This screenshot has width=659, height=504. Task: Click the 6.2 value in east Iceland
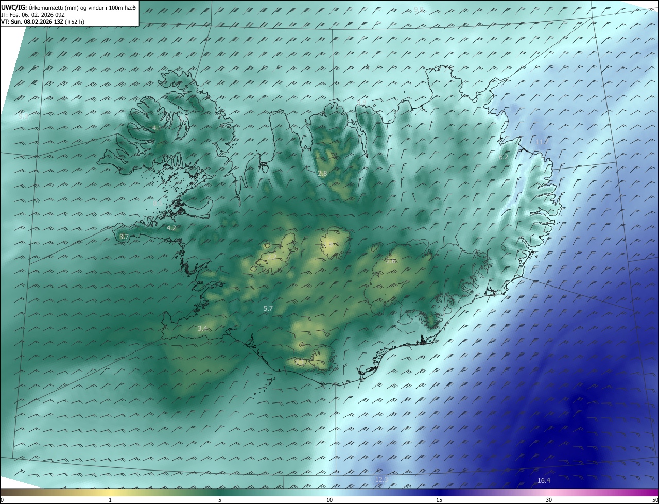(x=504, y=157)
